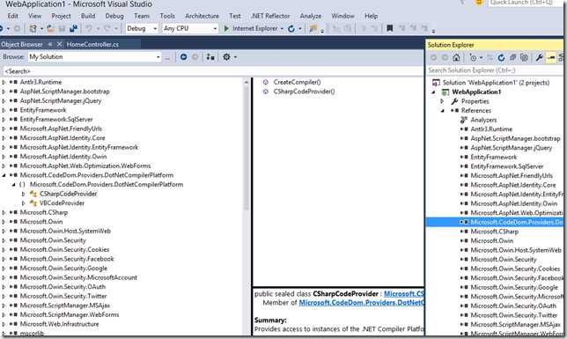Open the Debug menu
The height and width of the screenshot is (339, 567).
(114, 16)
